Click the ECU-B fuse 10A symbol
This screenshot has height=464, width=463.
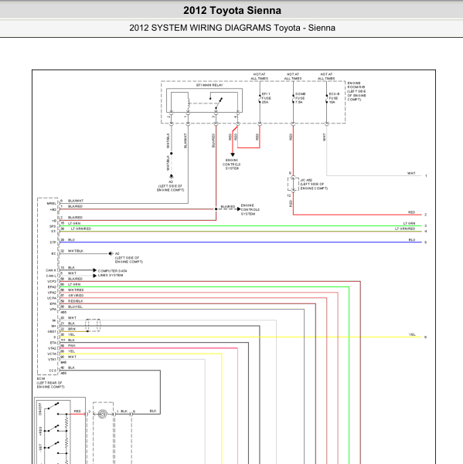point(327,99)
